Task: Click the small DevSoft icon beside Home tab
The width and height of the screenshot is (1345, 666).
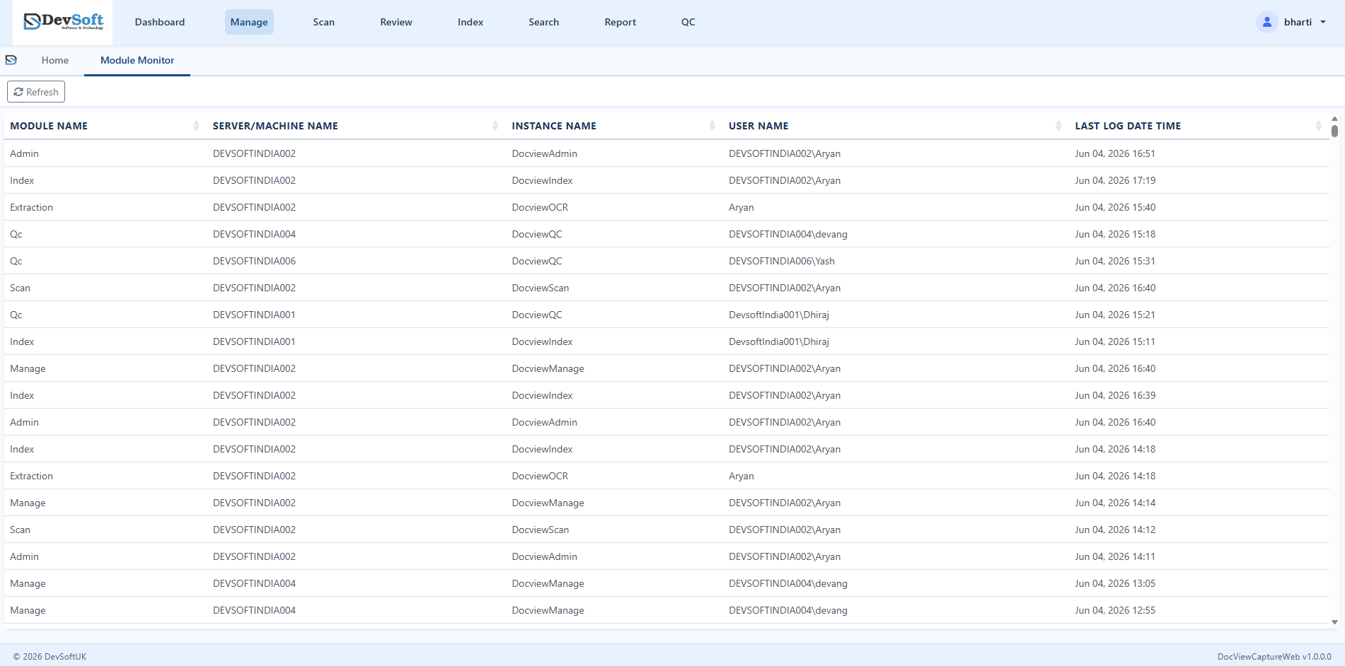Action: point(11,60)
